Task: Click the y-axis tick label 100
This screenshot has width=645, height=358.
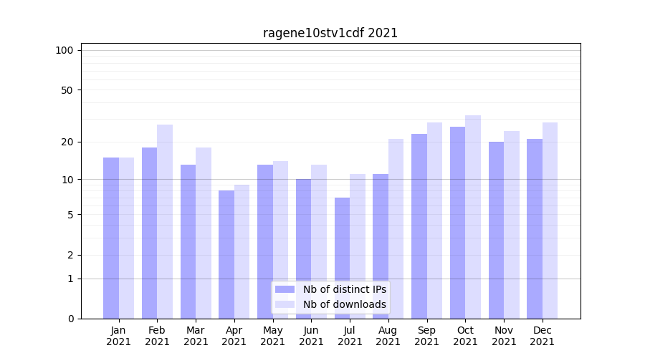Action: (x=64, y=50)
